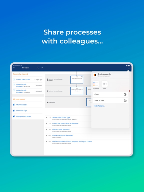This screenshot has width=144, height=192.
Task: Click document icon beside Advertise Job Thailand
Action: (x=14, y=90)
